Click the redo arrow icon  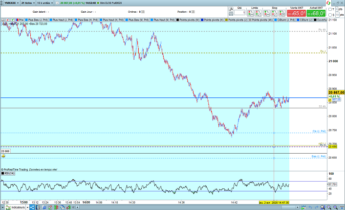[x=316, y=208]
